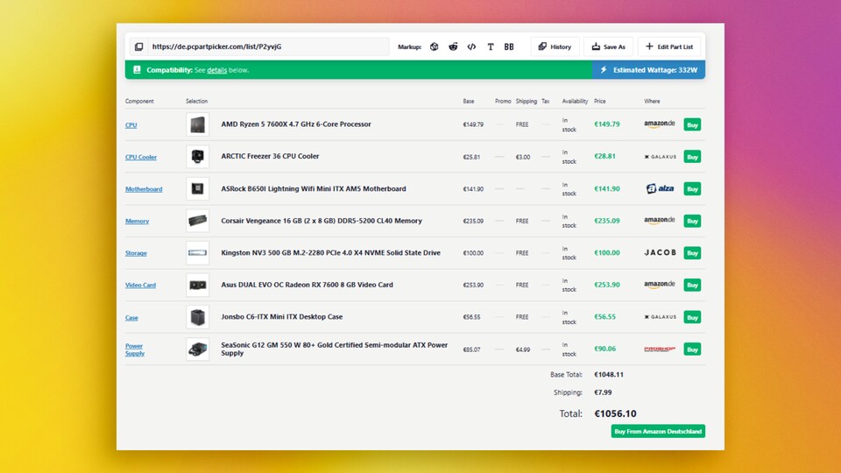This screenshot has height=473, width=841.
Task: Open the CPU Cooler component link
Action: click(x=141, y=157)
